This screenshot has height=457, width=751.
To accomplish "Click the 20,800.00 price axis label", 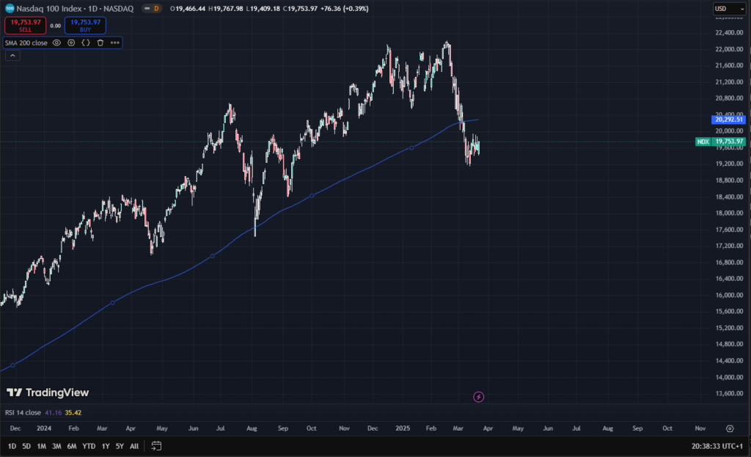I will click(x=729, y=98).
